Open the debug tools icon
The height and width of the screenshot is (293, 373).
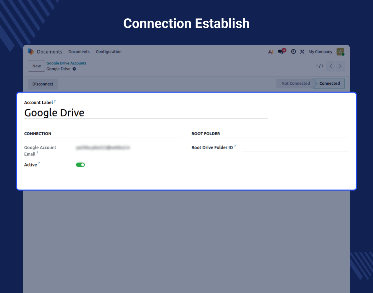tap(302, 52)
